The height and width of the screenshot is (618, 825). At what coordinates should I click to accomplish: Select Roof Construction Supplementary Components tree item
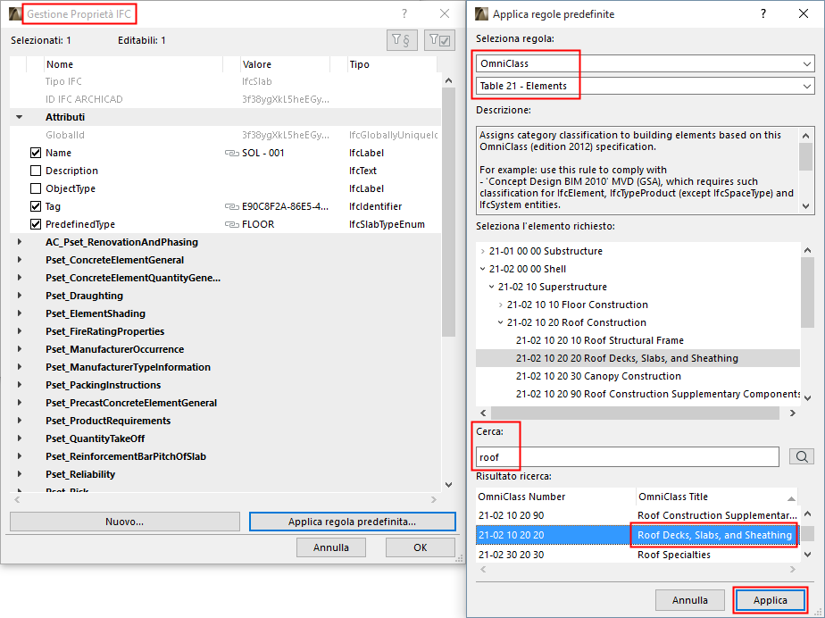pos(658,394)
